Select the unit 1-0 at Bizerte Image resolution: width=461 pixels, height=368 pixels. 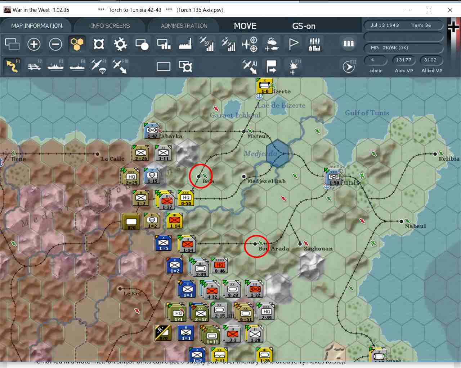coord(265,86)
